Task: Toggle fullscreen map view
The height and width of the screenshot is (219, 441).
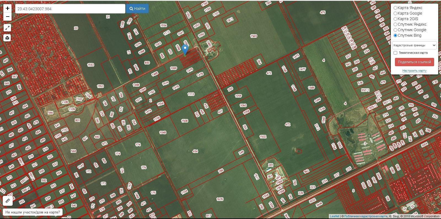Action: [7, 28]
